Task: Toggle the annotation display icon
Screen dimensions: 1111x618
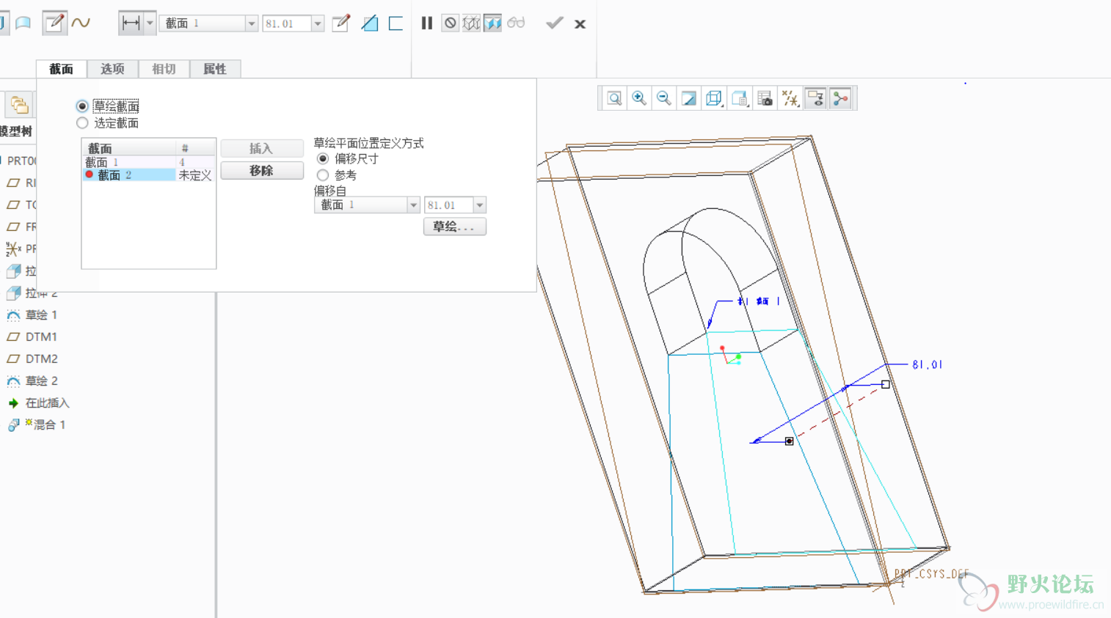Action: pyautogui.click(x=815, y=98)
